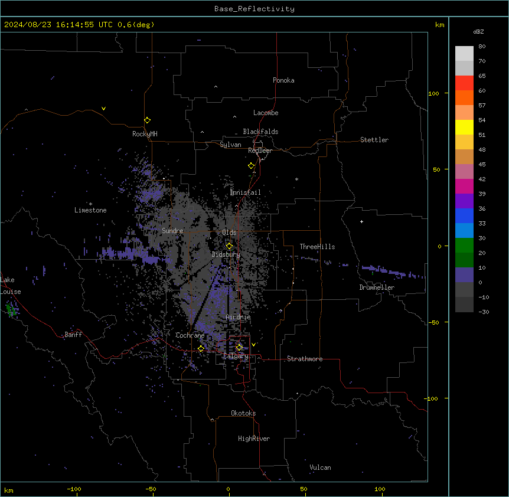Select the slate 0-10 dBZ legend swatch
Screen dimensions: 509x497
click(464, 275)
